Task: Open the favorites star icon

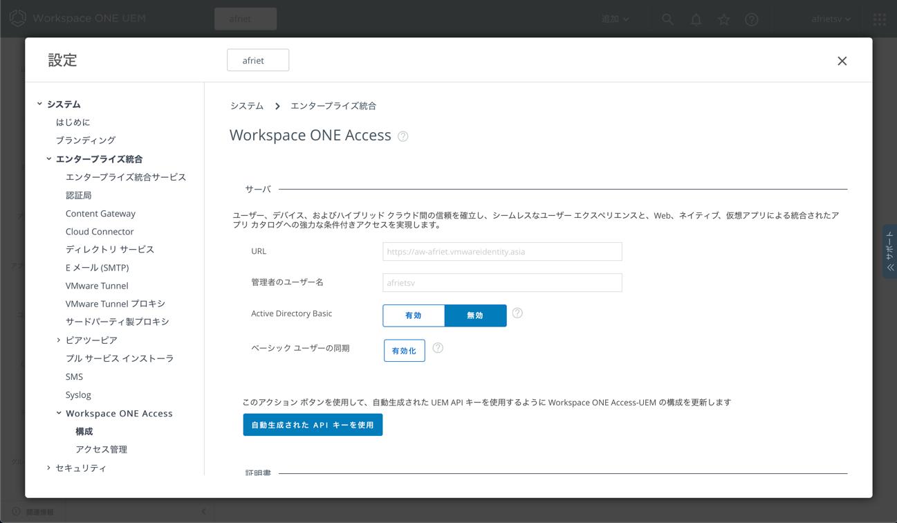Action: click(723, 19)
